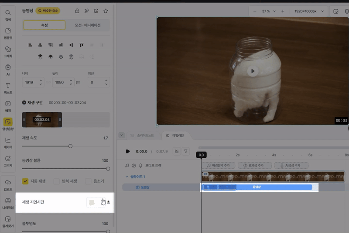Click the lock icon in properties header
The image size is (349, 233).
point(77,10)
